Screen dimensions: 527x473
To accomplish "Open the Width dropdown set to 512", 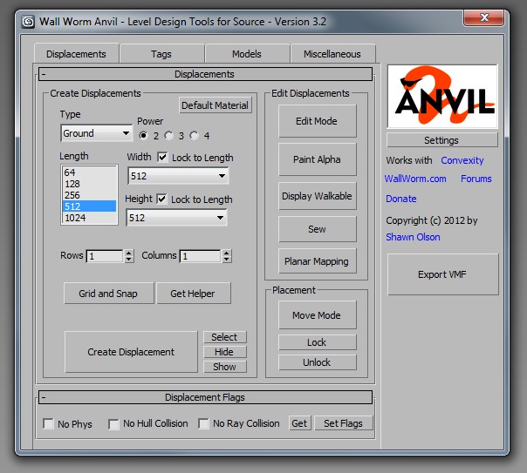I will [x=178, y=176].
